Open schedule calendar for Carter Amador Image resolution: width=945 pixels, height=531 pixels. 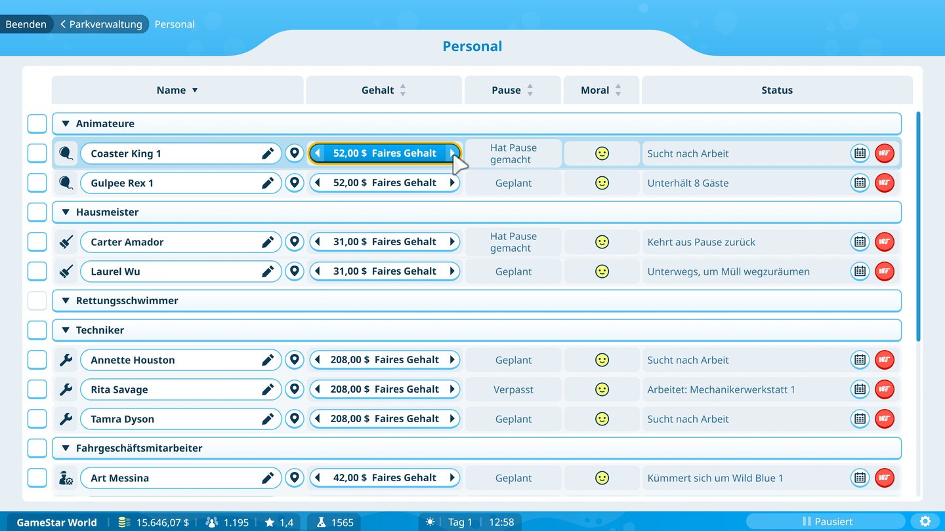coord(860,242)
